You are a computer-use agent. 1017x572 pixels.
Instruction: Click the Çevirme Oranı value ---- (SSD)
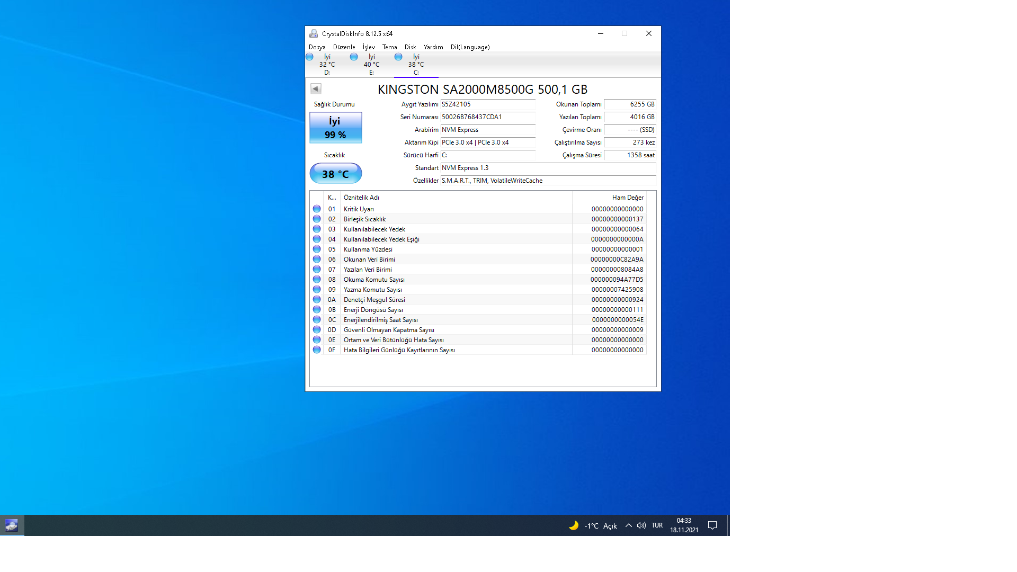tap(630, 130)
